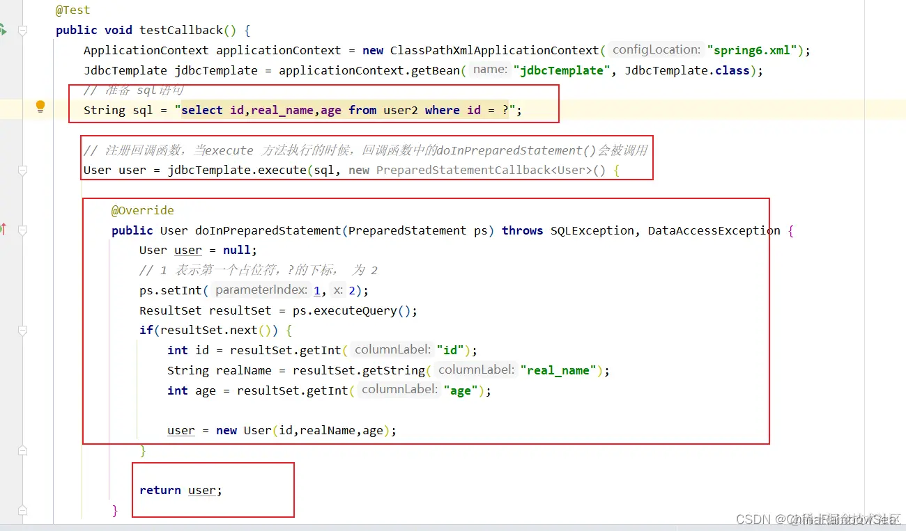Image resolution: width=906 pixels, height=531 pixels.
Task: Collapse the testCallback method fold marker
Action: tap(22, 31)
